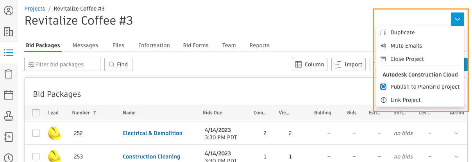Open the bid list sidebar icon
Viewport: 472px width, 162px height.
click(9, 53)
